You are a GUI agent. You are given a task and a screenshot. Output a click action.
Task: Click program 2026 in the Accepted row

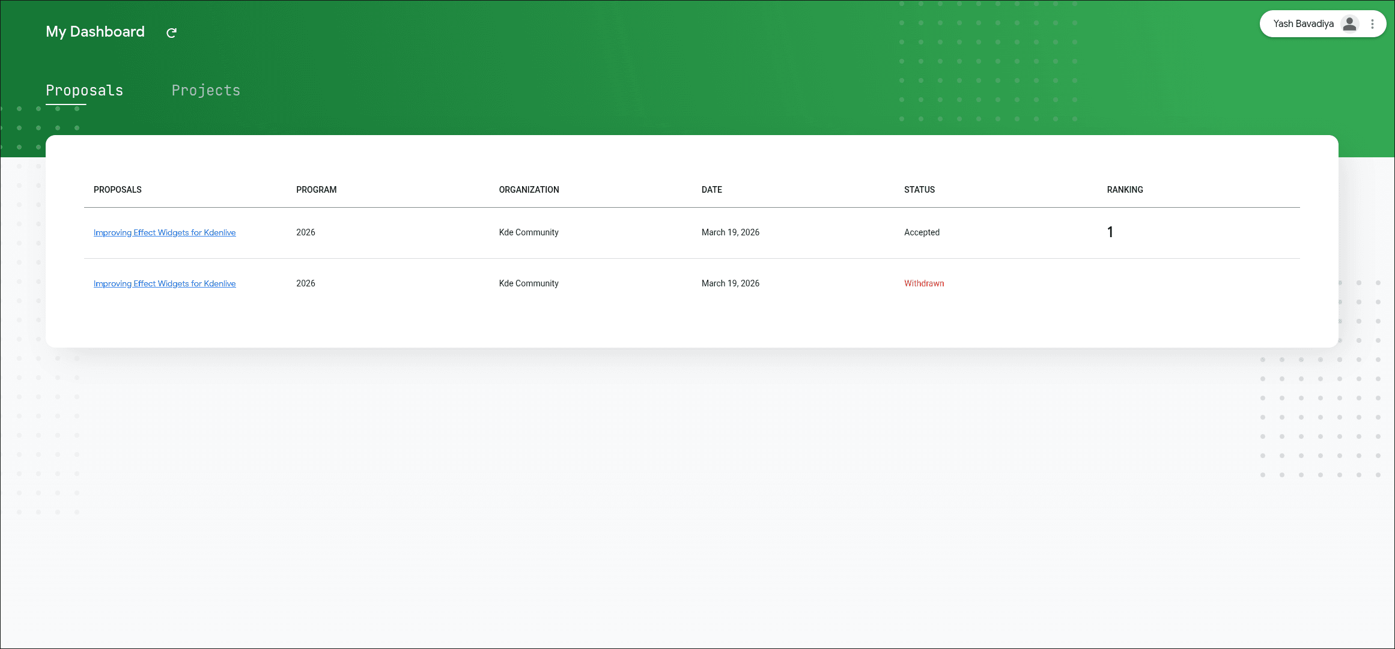tap(306, 232)
